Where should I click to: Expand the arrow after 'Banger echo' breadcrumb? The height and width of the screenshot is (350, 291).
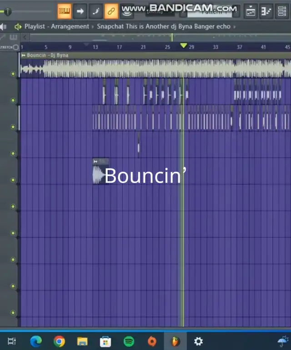tap(235, 27)
